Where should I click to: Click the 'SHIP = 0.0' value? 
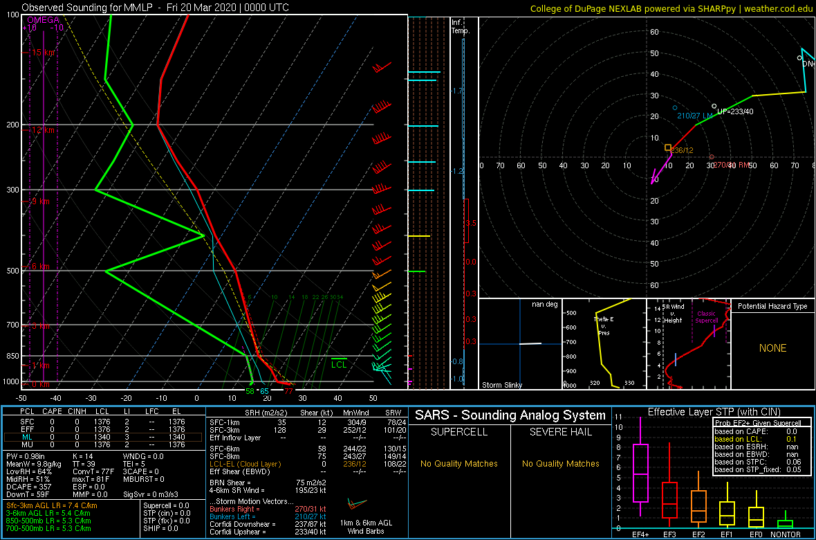(161, 528)
